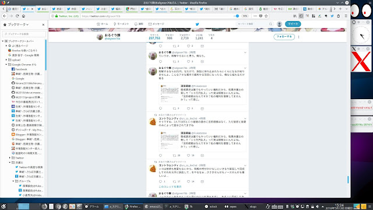Viewport: 373px width, 210px height.
Task: Open the ホーム tab in the Twitter nav
Action: (x=103, y=24)
